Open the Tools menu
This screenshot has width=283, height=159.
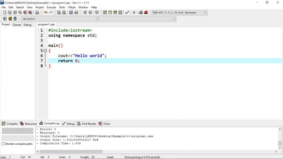pos(62,7)
